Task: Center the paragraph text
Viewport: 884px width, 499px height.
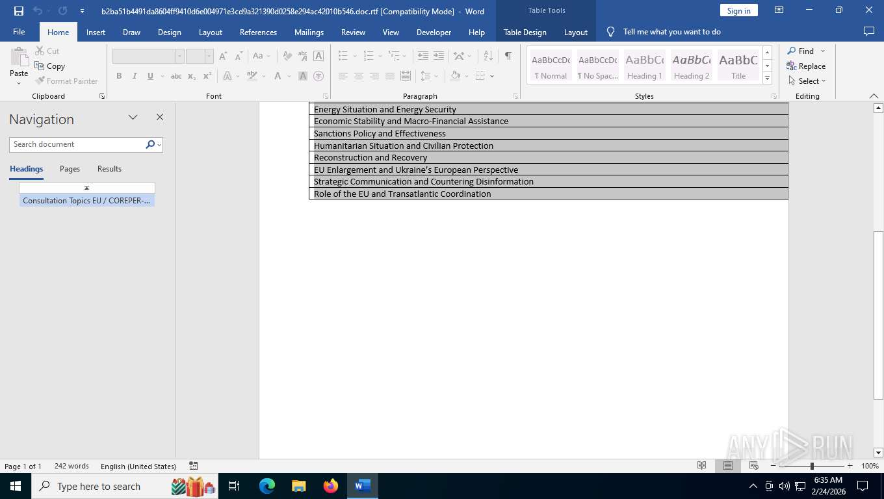Action: 359,76
